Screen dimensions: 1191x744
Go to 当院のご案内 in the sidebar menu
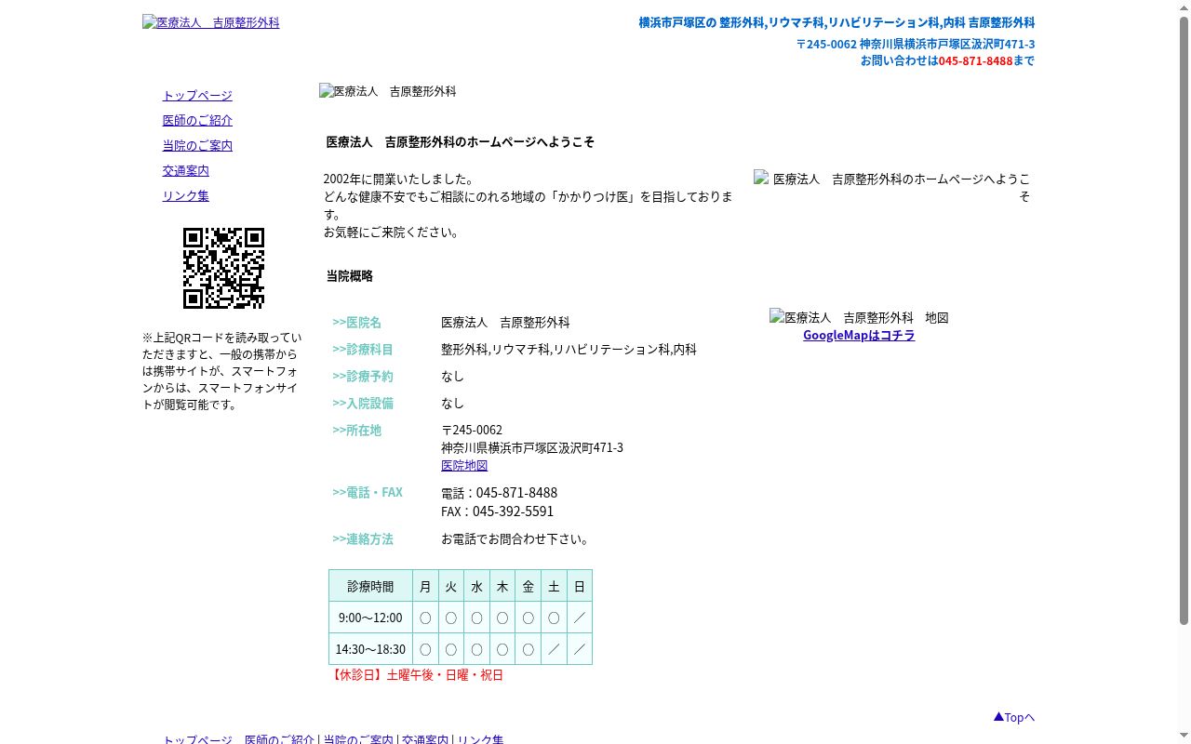click(x=197, y=145)
